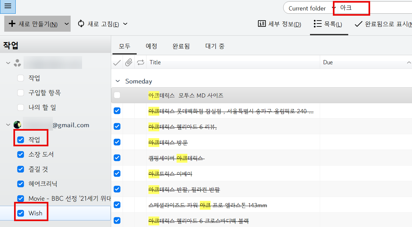Image resolution: width=412 pixels, height=227 pixels.
Task: Open the 새로 고침 dropdown arrow
Action: (x=125, y=24)
